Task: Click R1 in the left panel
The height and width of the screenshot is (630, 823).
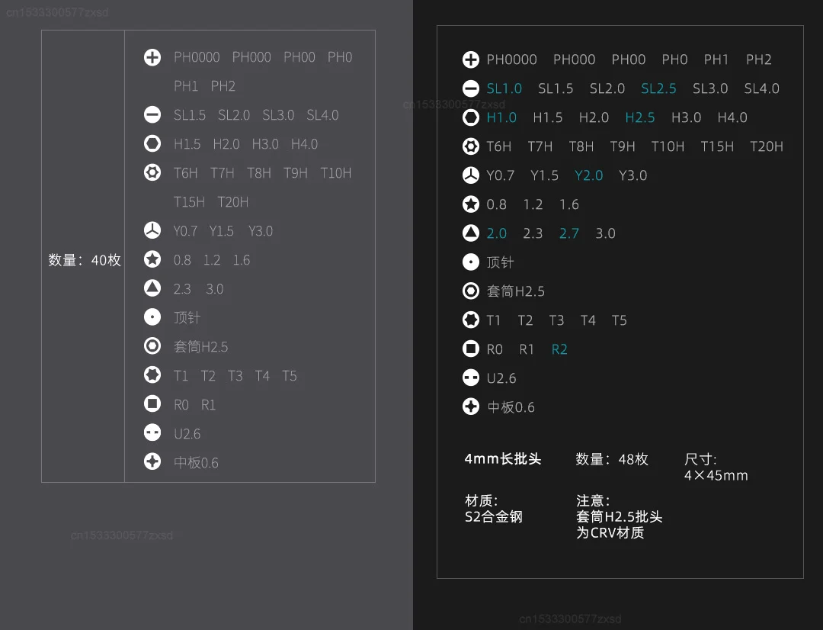Action: coord(208,404)
